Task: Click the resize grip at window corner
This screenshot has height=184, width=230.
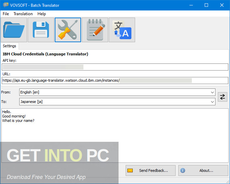Action: coord(228,182)
